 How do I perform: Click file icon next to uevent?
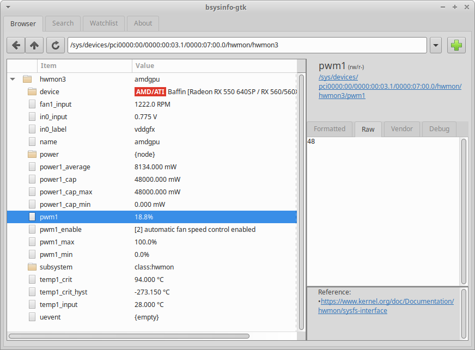pyautogui.click(x=32, y=317)
